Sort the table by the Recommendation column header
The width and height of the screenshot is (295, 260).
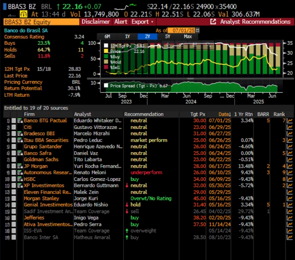144,114
